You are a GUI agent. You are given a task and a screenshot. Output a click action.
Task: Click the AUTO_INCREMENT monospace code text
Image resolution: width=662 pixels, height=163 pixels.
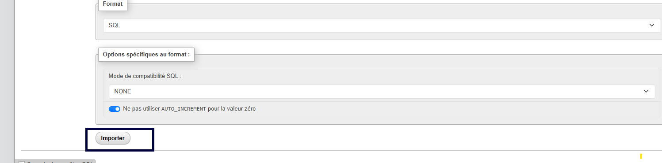(x=184, y=109)
